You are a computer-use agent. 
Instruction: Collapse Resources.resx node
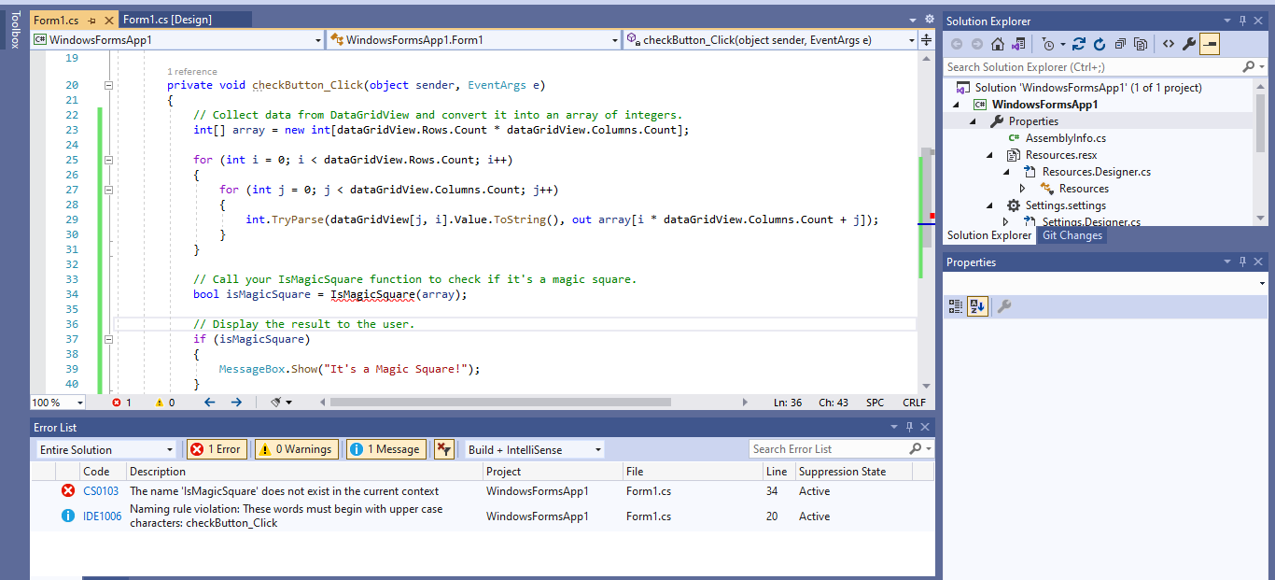click(989, 155)
